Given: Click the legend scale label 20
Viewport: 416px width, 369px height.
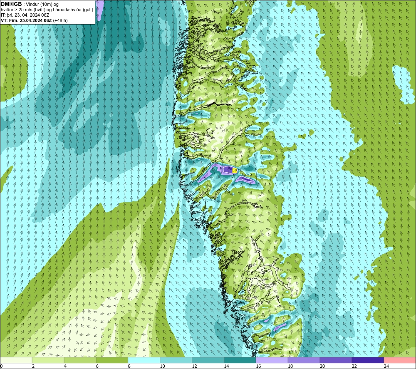Looking at the screenshot, I should tap(322, 366).
